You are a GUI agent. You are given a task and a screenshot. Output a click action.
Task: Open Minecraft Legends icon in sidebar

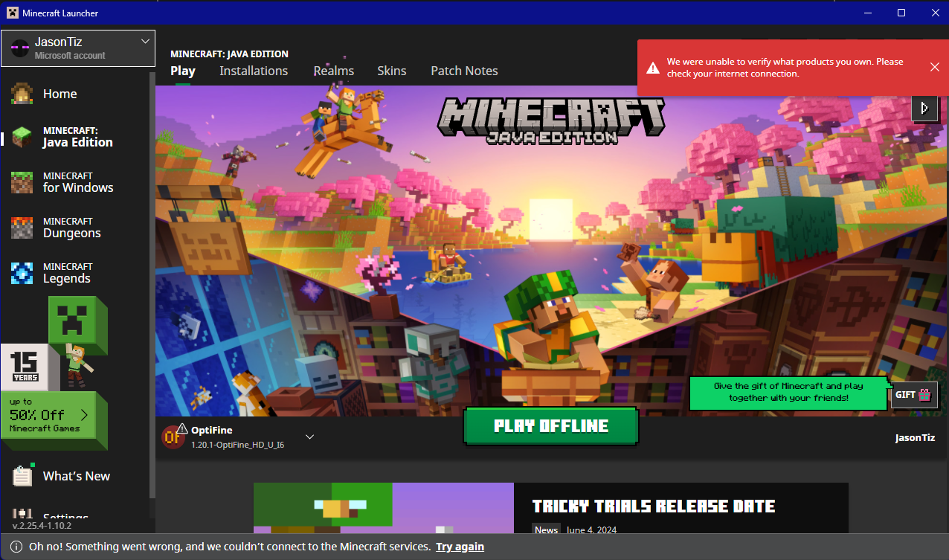point(22,273)
